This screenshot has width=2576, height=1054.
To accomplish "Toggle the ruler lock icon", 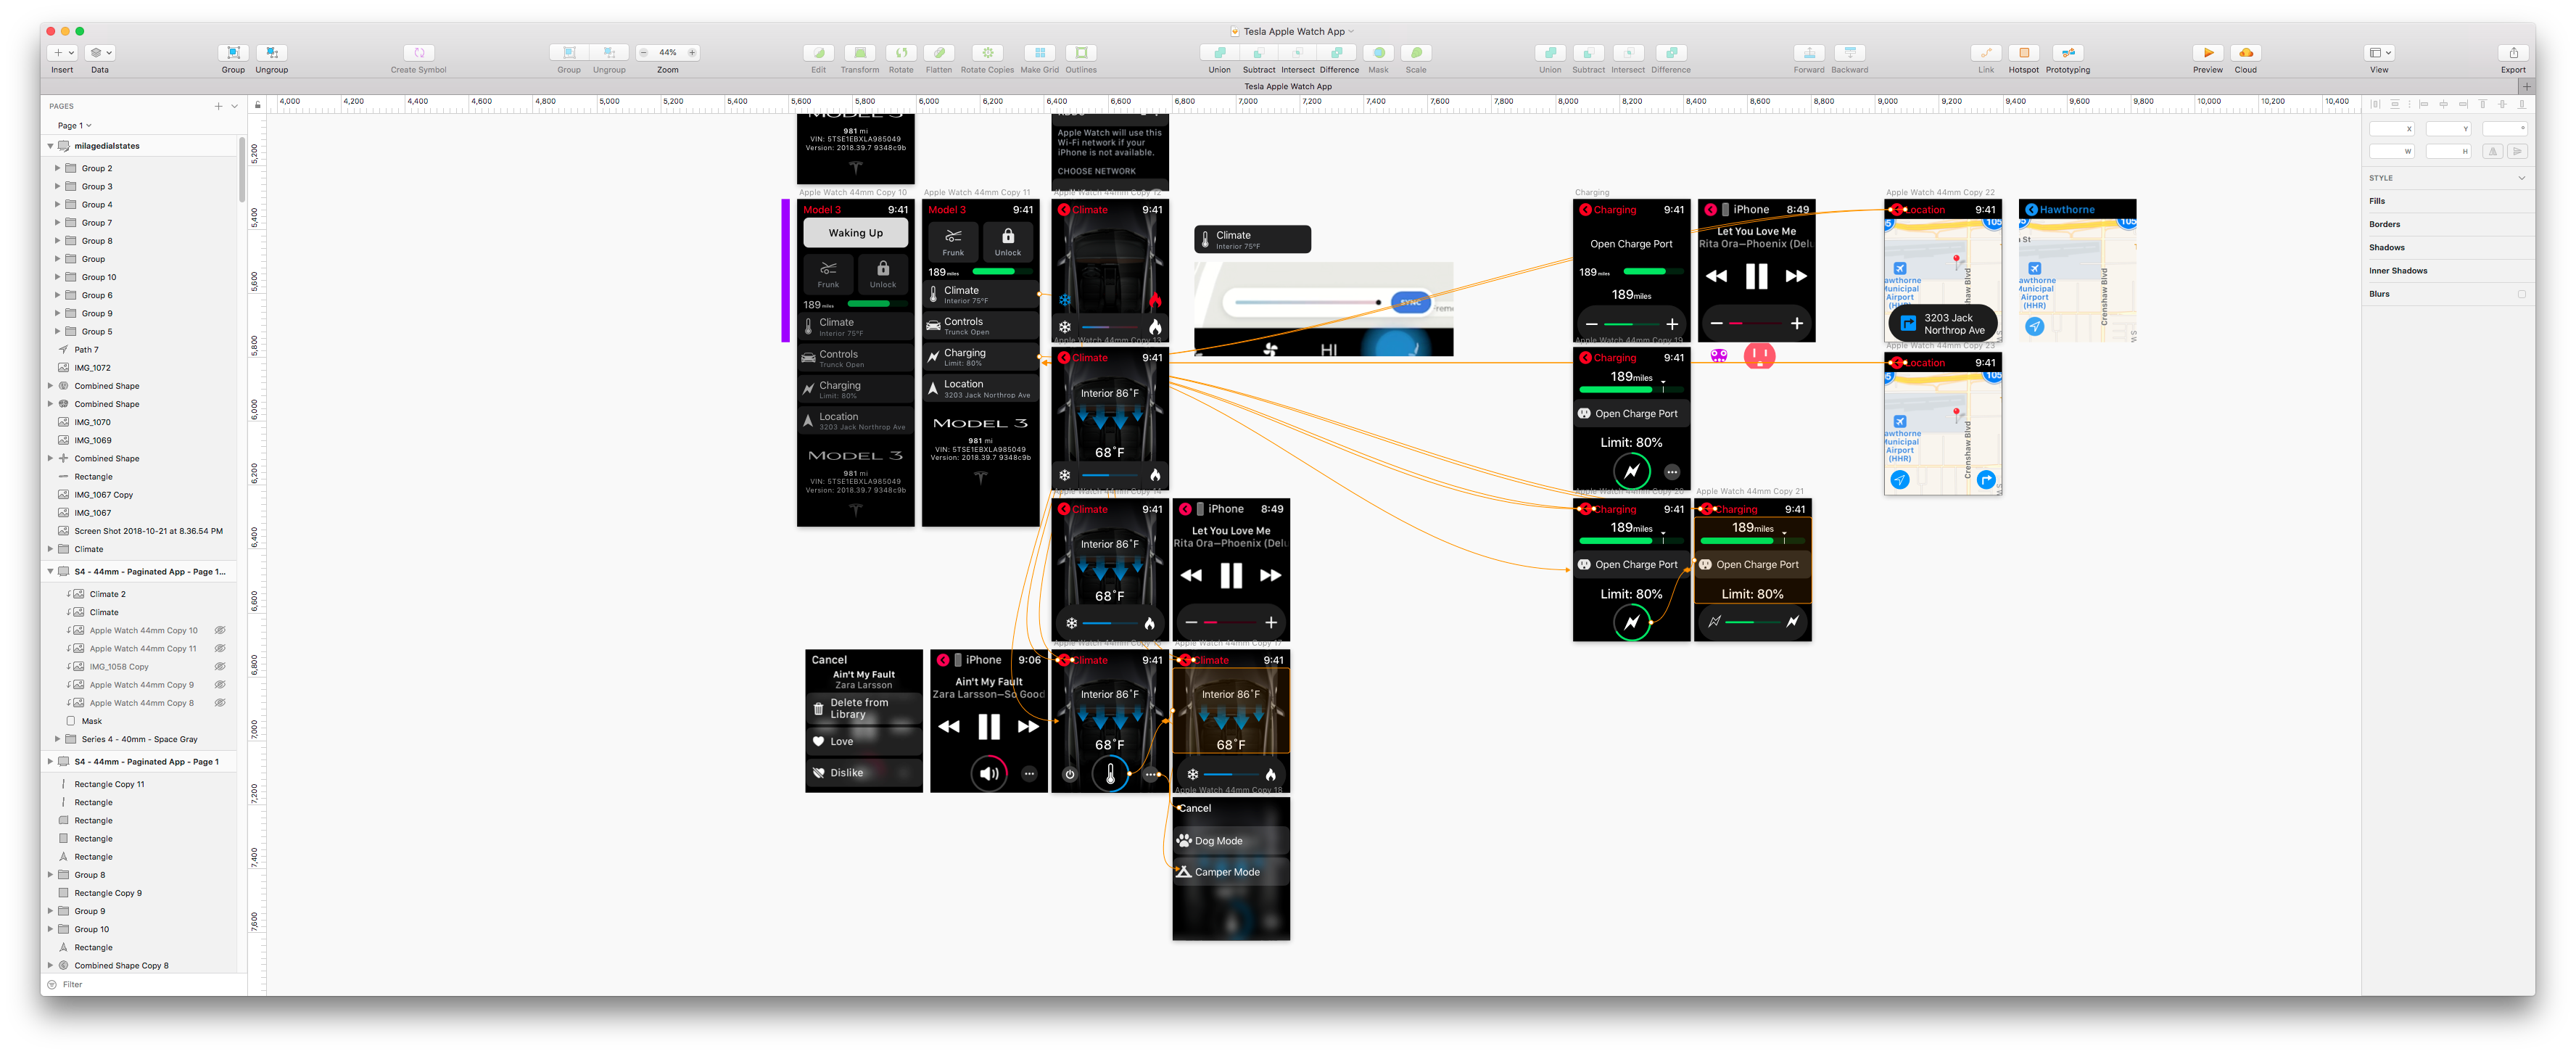I will [257, 105].
